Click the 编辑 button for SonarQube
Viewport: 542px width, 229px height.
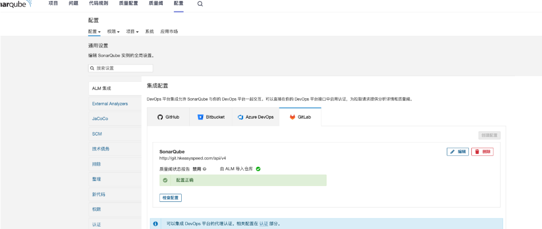tap(458, 152)
